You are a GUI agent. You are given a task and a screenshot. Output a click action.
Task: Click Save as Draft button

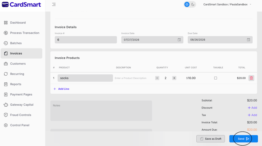coord(210,139)
